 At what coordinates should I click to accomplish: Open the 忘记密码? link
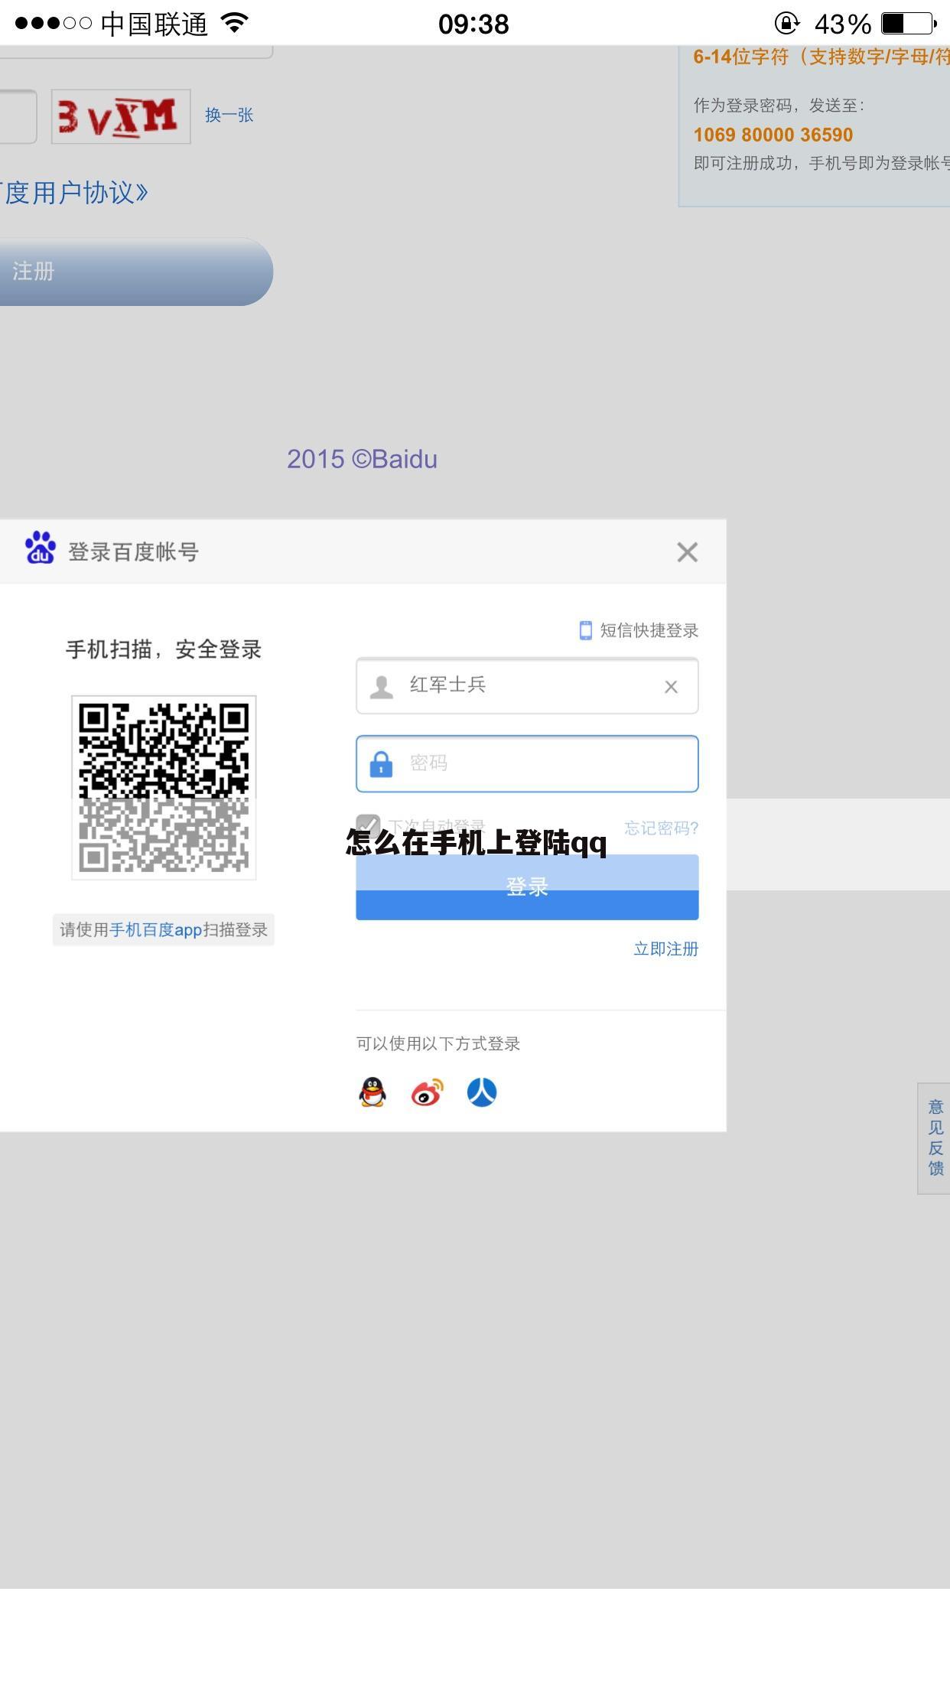click(661, 828)
